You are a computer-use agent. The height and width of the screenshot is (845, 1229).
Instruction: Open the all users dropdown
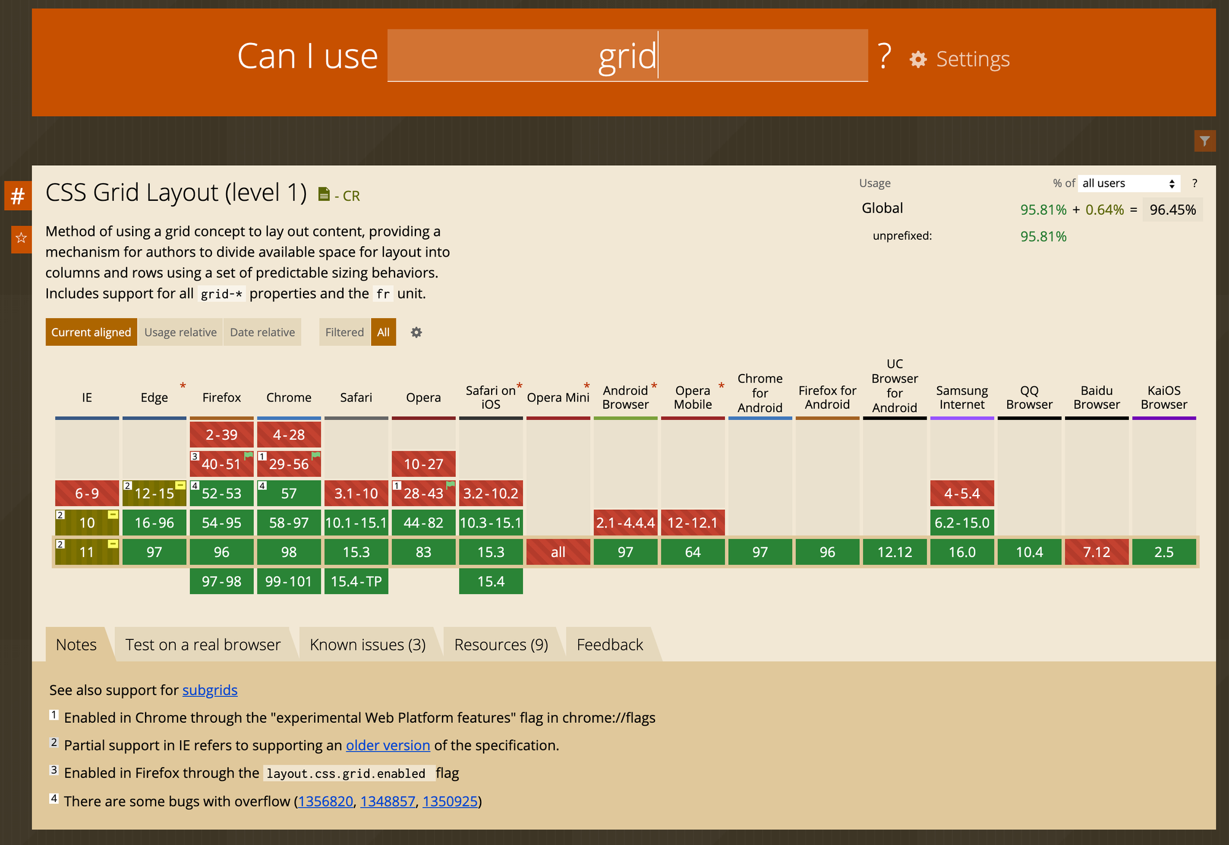(x=1128, y=183)
